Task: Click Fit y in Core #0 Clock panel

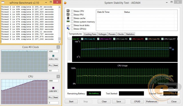Action: [x=50, y=65]
